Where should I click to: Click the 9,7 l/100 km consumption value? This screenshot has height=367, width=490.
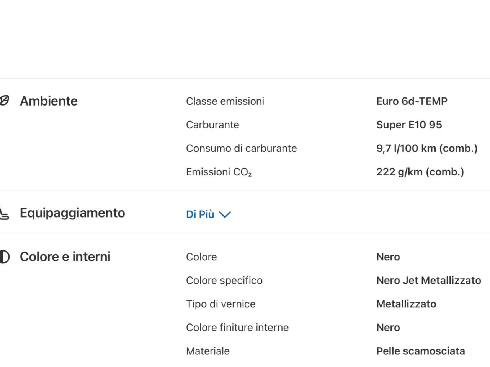click(427, 148)
